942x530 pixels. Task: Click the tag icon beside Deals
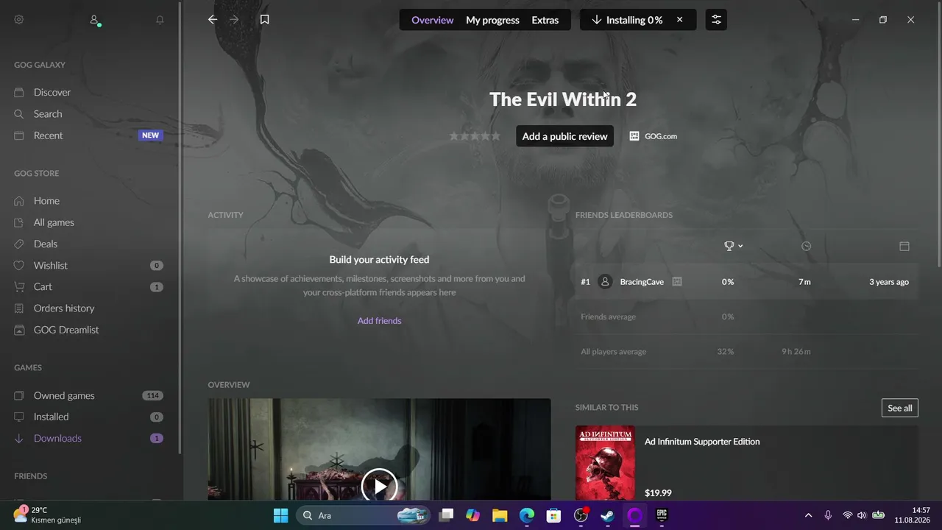[x=19, y=244]
